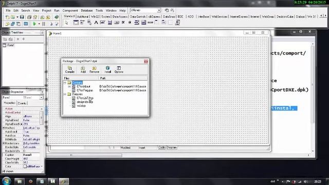Click the New Form toolbar icon
This screenshot has width=329, height=185.
[x=26, y=24]
